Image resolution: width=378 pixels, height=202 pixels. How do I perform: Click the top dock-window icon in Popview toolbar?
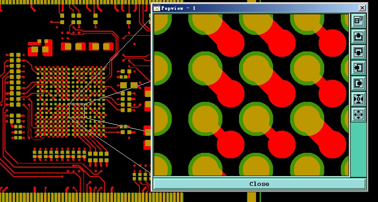click(358, 21)
